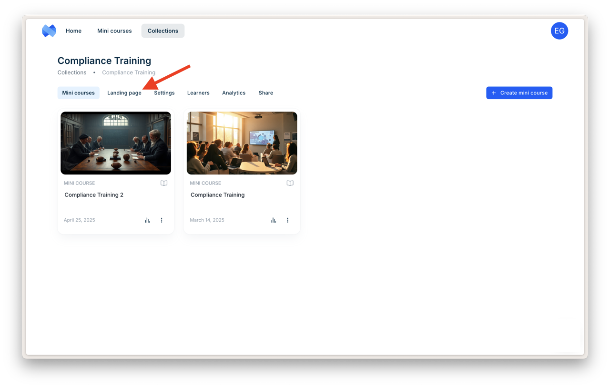Open the EG user avatar menu
The height and width of the screenshot is (388, 610).
[559, 31]
